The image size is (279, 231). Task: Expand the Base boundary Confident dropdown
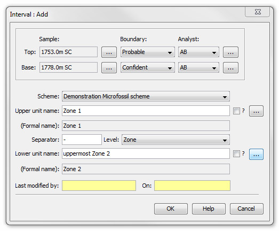tap(148, 67)
